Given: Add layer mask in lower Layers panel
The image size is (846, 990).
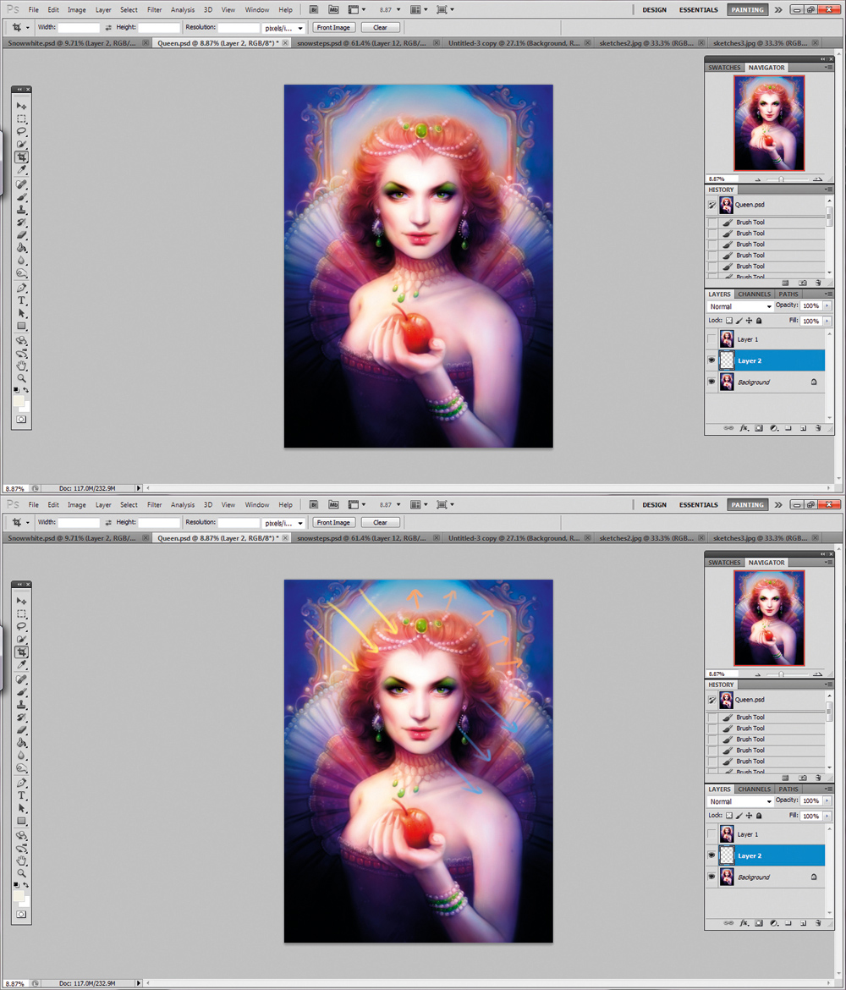Looking at the screenshot, I should click(x=759, y=923).
